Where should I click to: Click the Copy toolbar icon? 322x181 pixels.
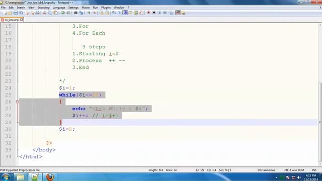tap(50, 13)
